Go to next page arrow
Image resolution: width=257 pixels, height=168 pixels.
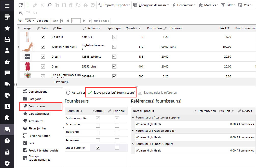(x=84, y=21)
